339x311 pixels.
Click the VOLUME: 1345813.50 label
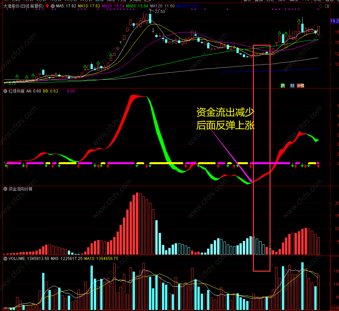coord(29,259)
